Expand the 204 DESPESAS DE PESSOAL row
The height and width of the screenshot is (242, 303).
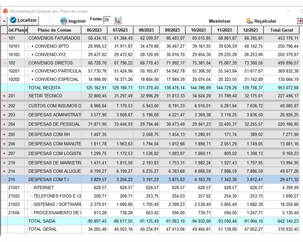coord(4,124)
